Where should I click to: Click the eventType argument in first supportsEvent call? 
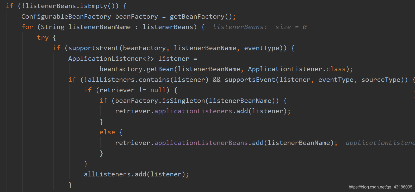[x=262, y=48]
